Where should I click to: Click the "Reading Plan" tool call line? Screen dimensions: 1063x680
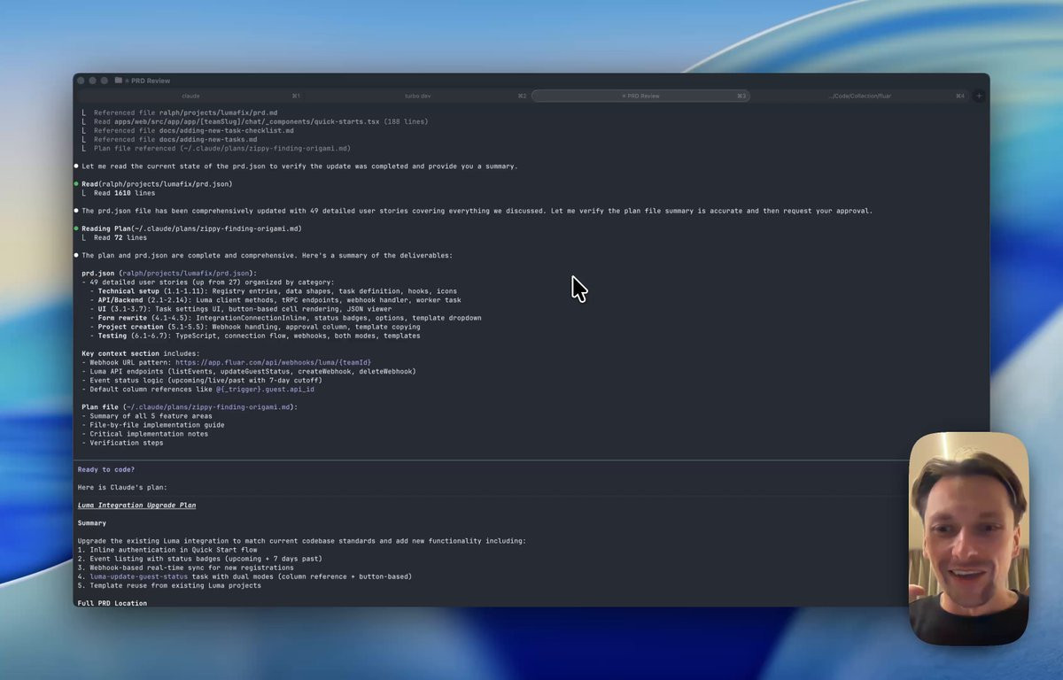click(x=191, y=228)
